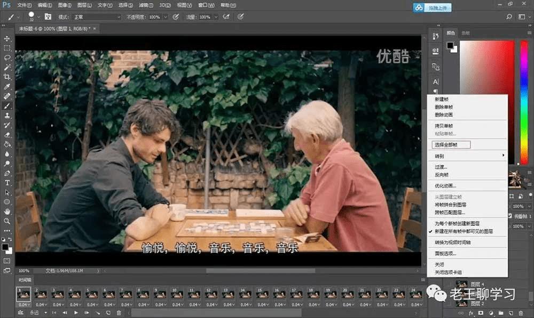Select the Hand tool
The height and width of the screenshot is (318, 534).
coord(7,211)
